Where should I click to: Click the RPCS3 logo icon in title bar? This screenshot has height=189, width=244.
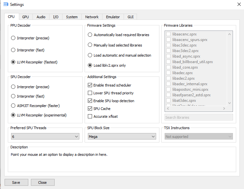tap(5, 5)
